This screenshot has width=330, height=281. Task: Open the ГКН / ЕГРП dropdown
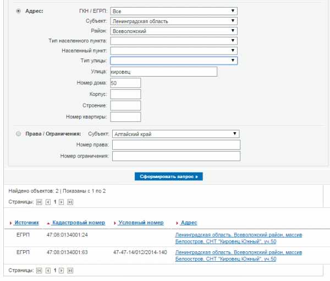(174, 11)
